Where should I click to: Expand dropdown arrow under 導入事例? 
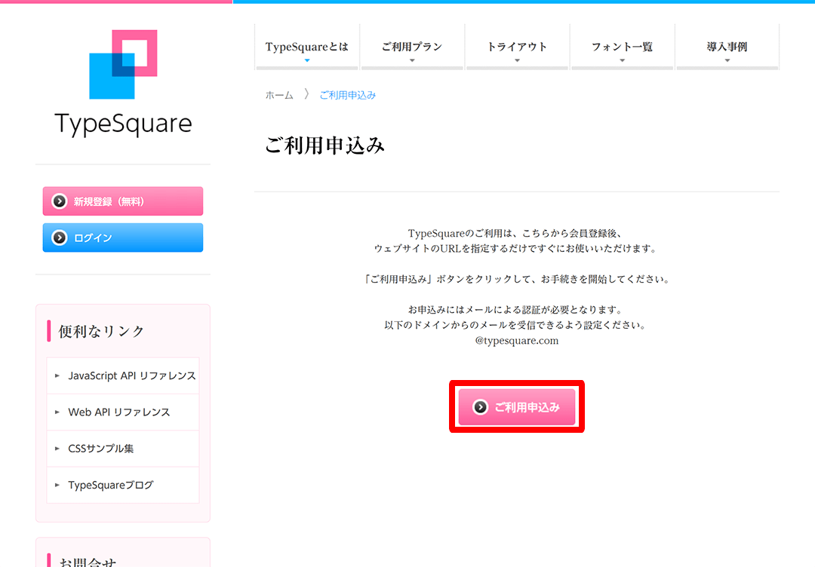pyautogui.click(x=727, y=61)
